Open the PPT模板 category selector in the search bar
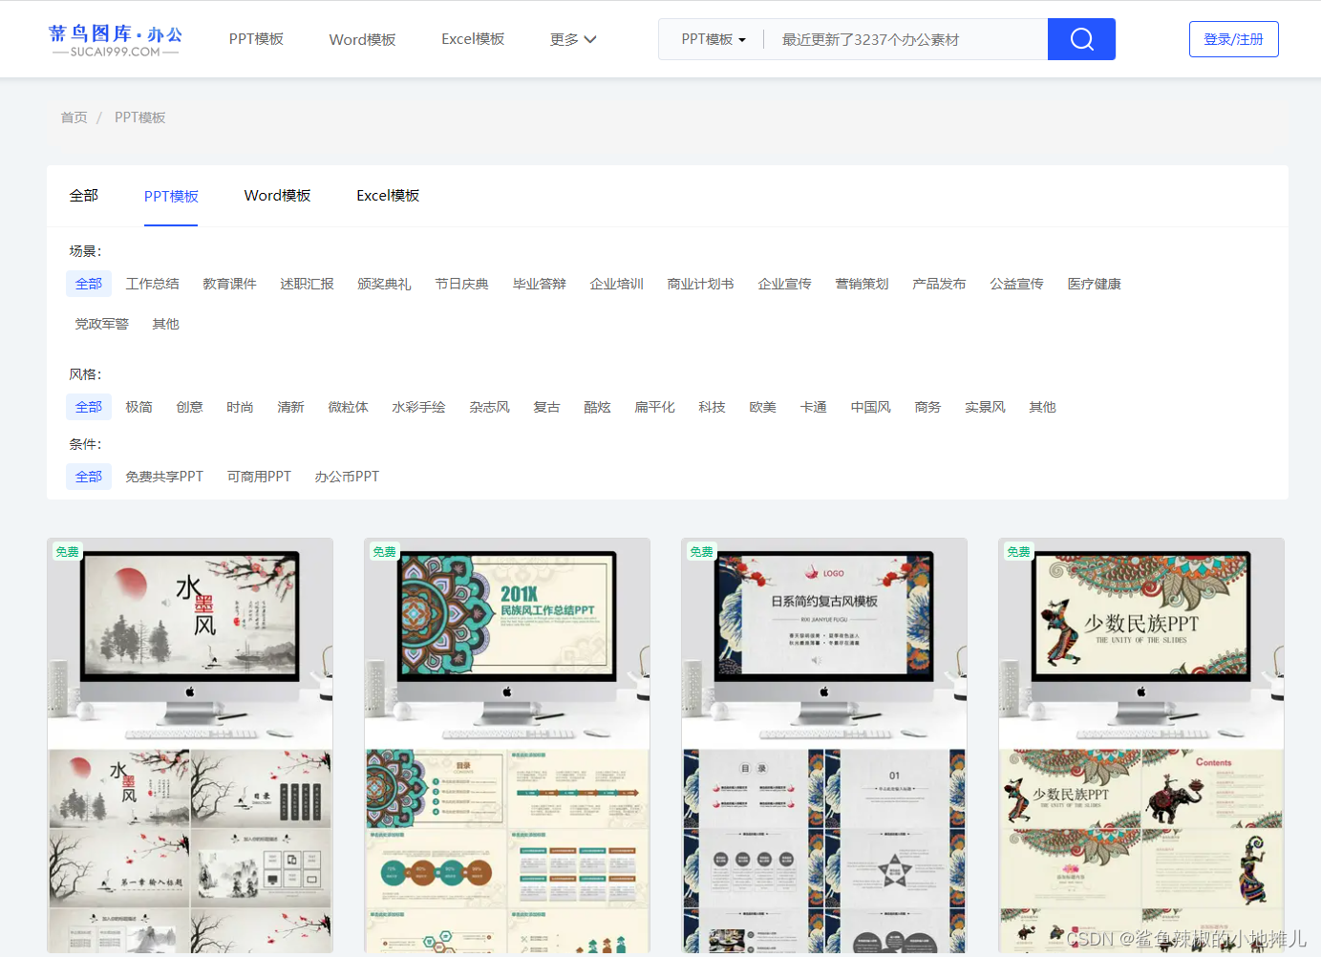This screenshot has height=957, width=1321. [710, 39]
